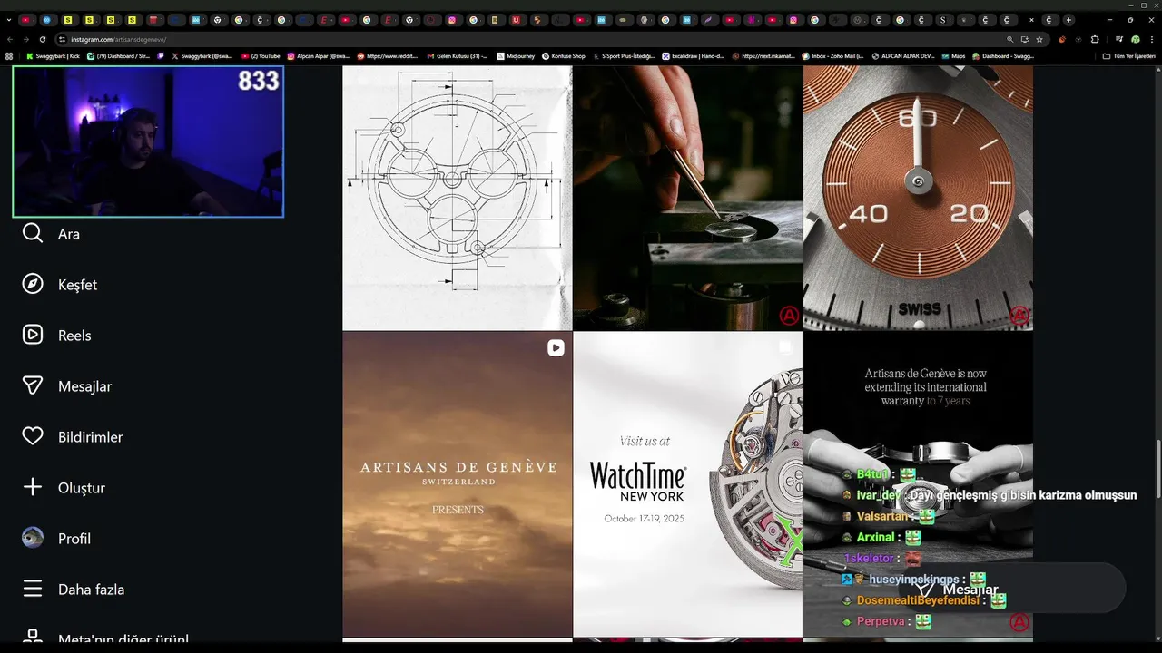Reload the Instagram page
The width and height of the screenshot is (1162, 653).
click(43, 40)
